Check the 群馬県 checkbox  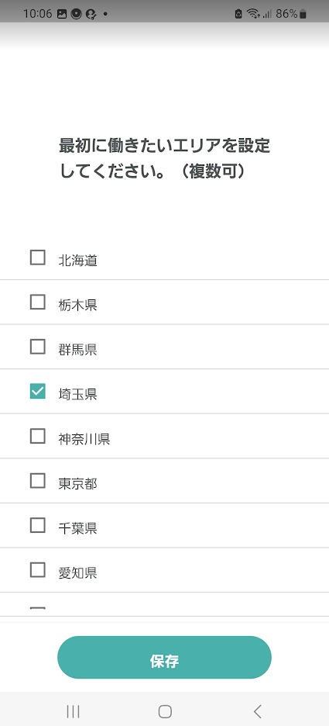(x=37, y=347)
